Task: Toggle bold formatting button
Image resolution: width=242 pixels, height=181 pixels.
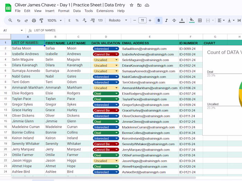Action: pyautogui.click(x=159, y=20)
